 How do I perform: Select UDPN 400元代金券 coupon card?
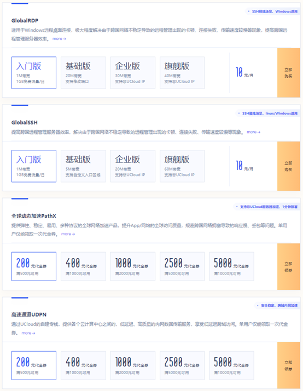[83, 365]
